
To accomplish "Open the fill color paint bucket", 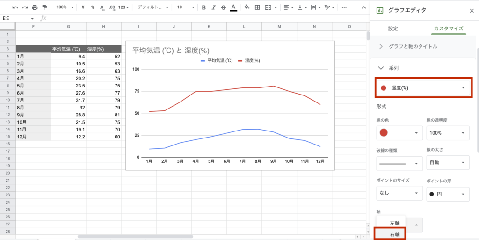I will point(247,7).
